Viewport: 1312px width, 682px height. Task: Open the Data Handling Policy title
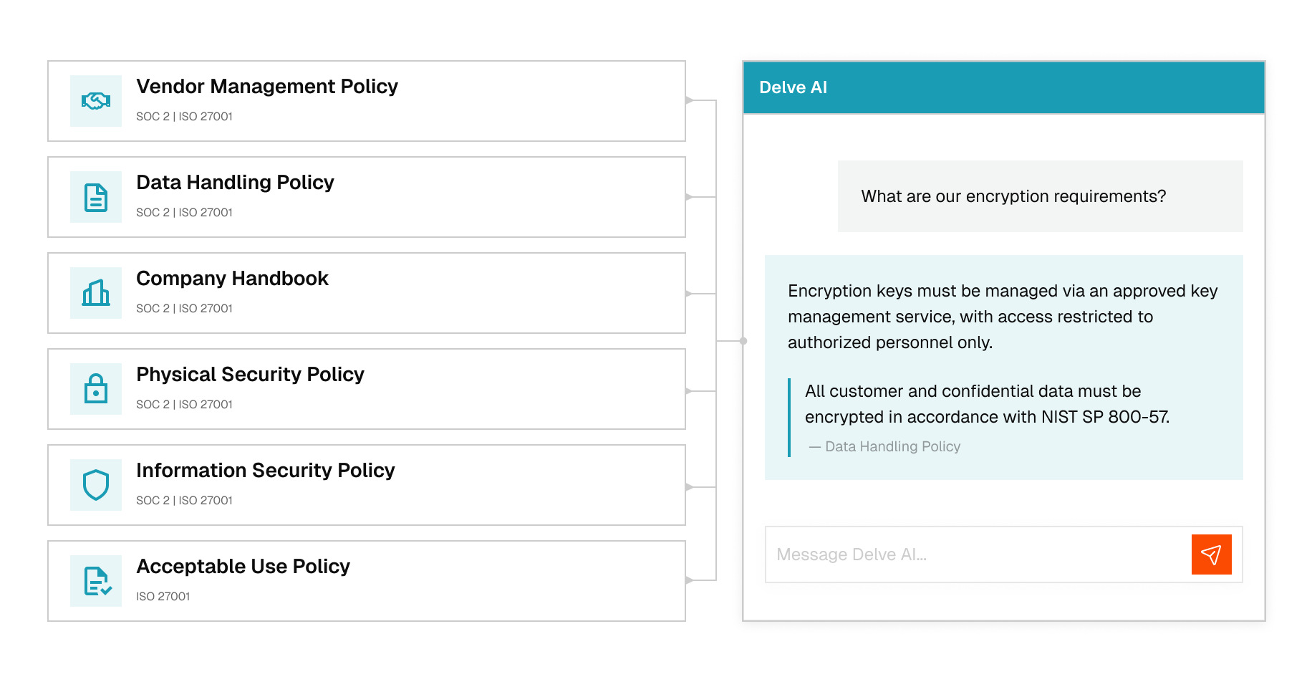[235, 183]
